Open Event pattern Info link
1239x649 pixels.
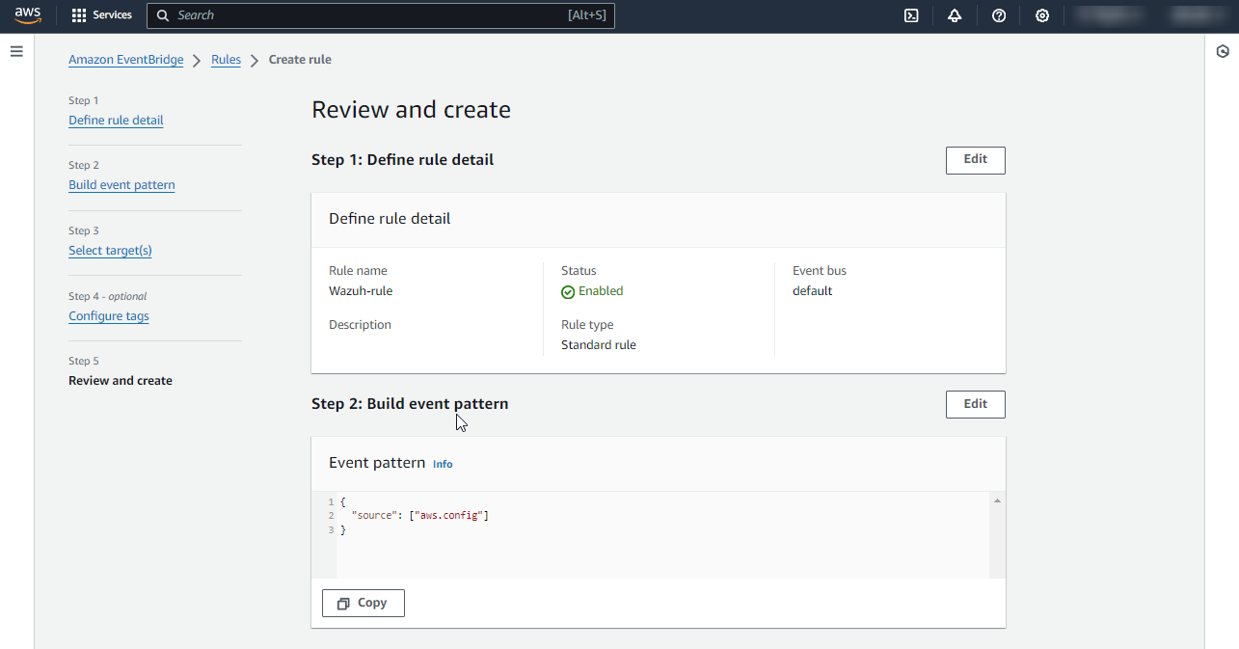[443, 464]
